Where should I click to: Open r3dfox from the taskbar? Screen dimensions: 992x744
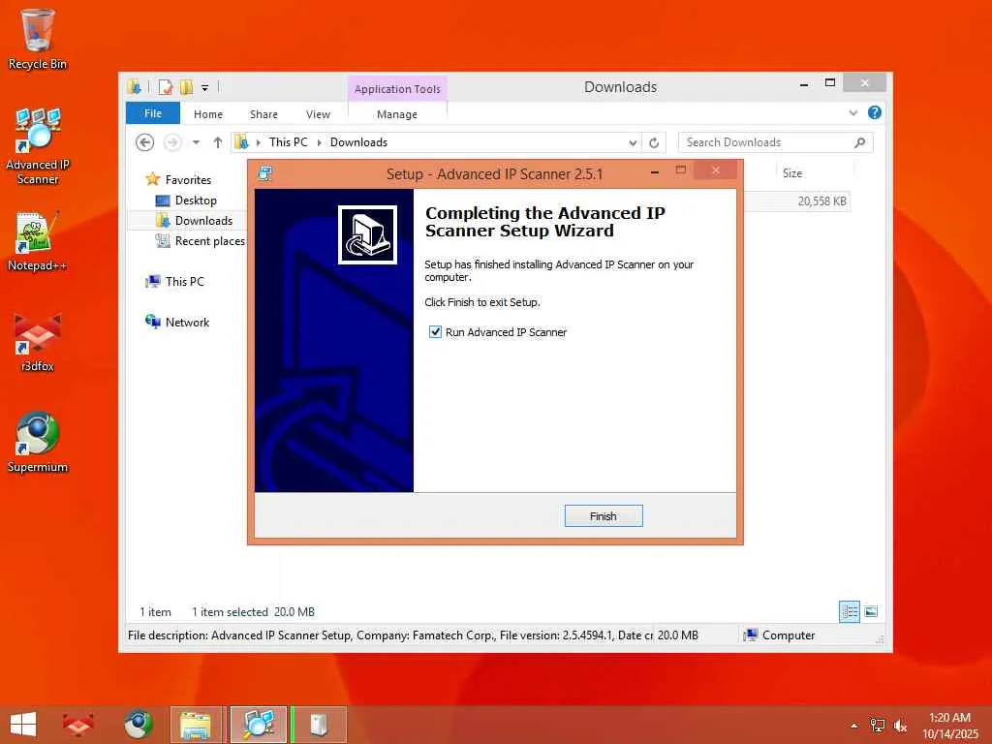77,725
